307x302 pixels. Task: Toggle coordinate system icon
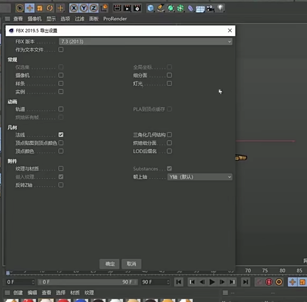[104, 8]
